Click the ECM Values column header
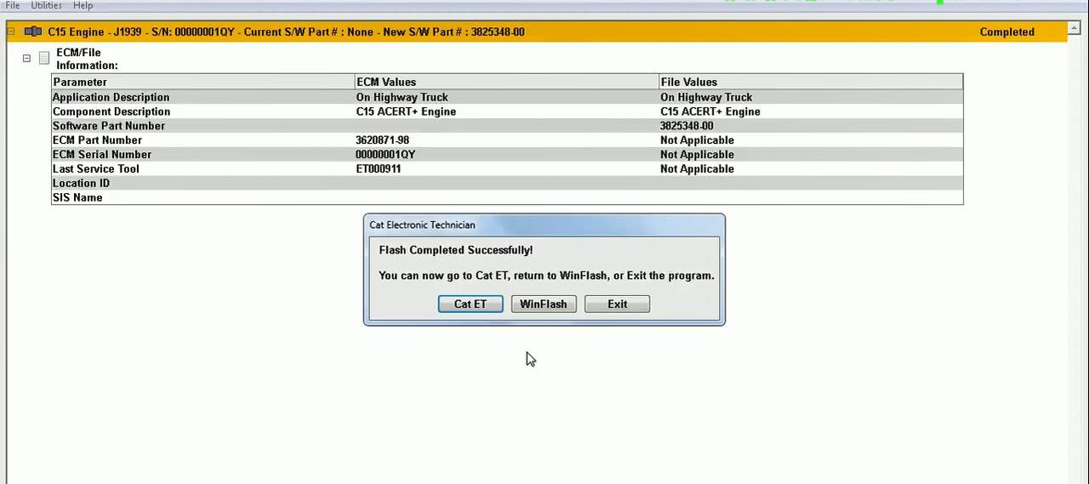 coord(507,82)
